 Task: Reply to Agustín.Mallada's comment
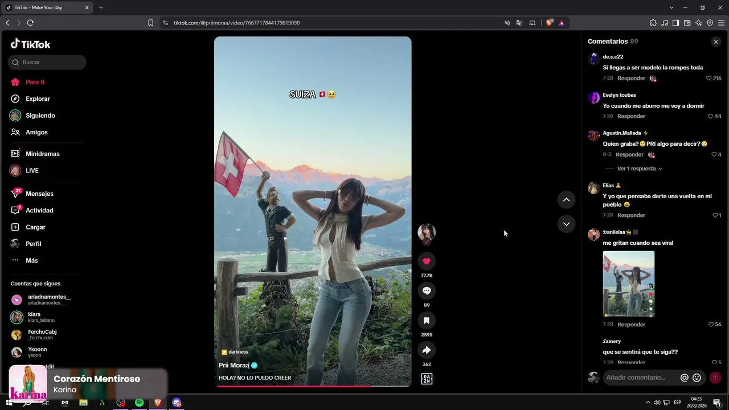(x=629, y=154)
